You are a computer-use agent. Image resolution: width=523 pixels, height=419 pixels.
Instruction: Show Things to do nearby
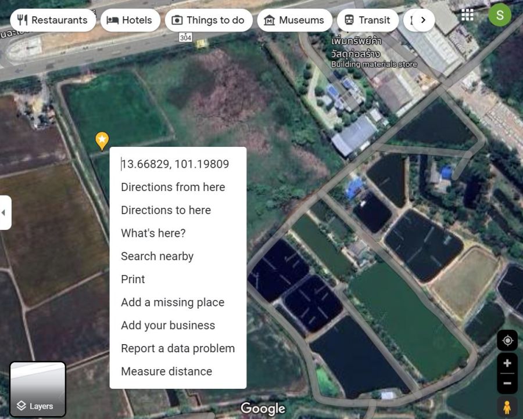(209, 20)
